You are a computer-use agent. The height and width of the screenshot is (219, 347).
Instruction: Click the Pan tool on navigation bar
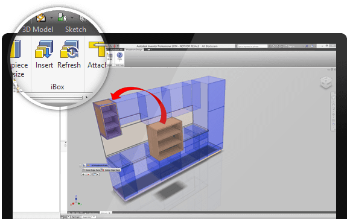tap(333, 104)
